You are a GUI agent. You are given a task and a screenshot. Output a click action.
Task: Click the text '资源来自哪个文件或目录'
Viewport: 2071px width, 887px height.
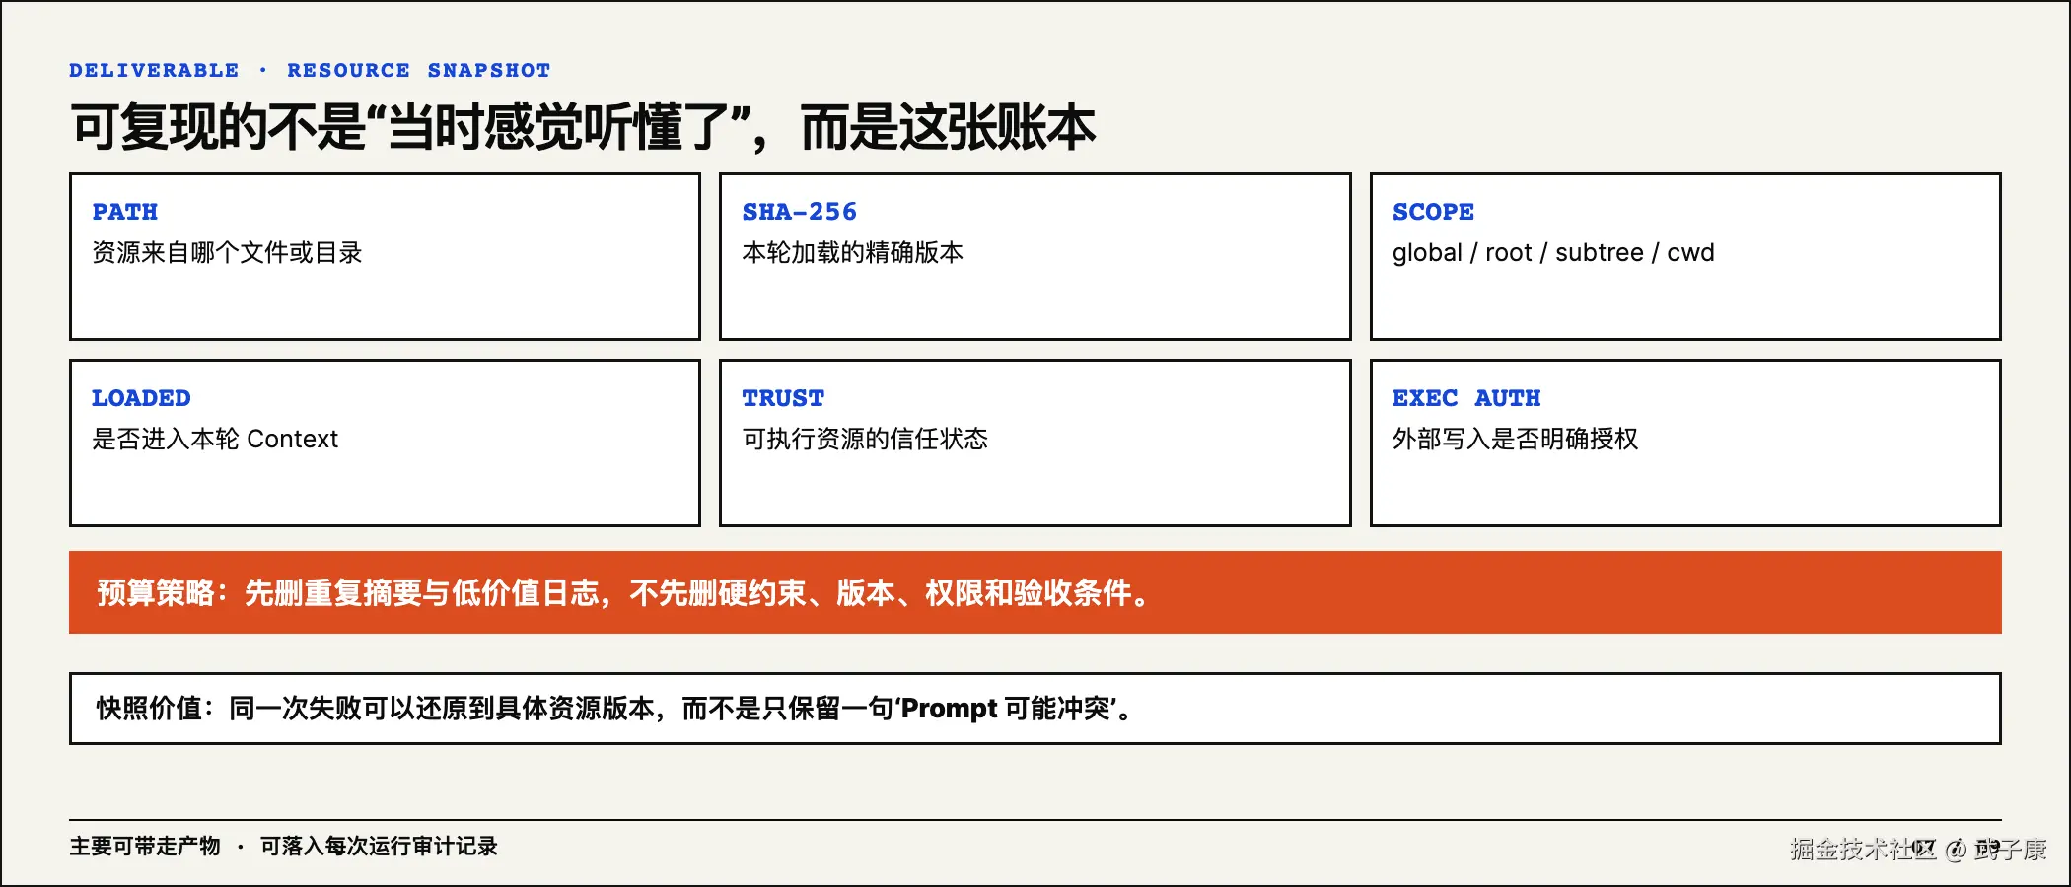(227, 253)
